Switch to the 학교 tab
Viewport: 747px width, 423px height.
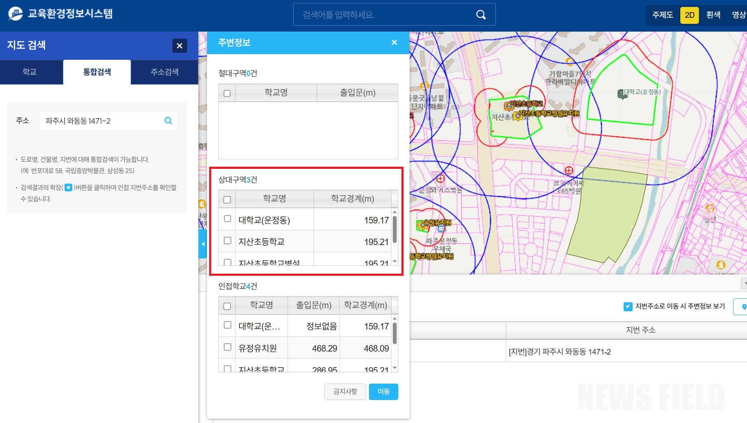tap(29, 72)
